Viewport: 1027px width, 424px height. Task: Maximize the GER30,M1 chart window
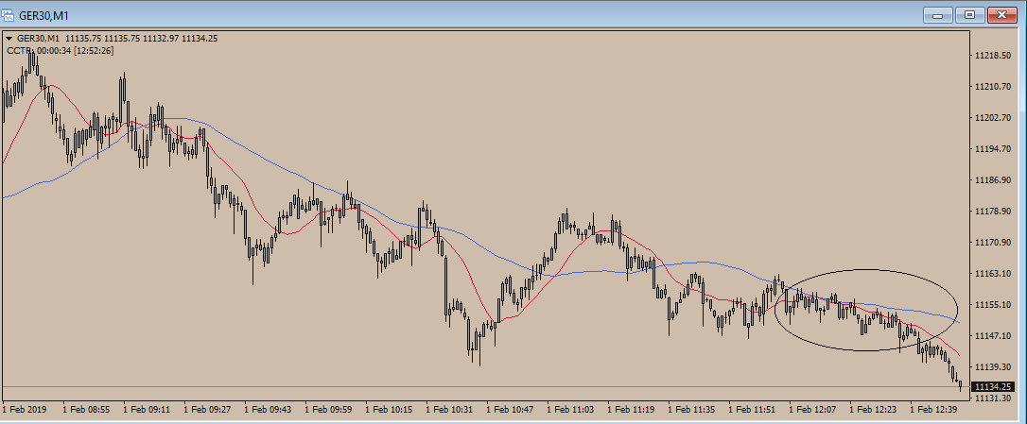[970, 14]
